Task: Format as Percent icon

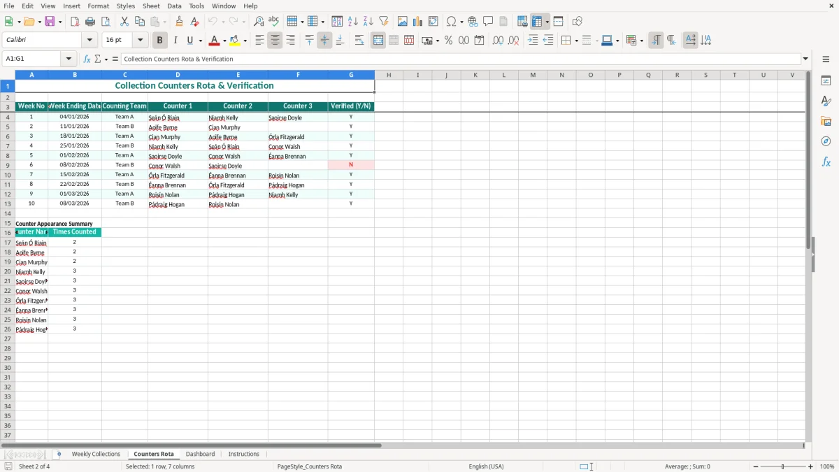Action: [448, 41]
